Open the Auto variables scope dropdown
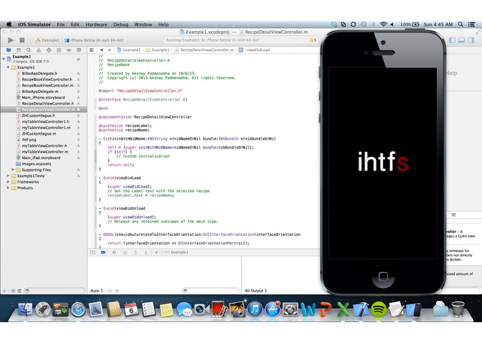This screenshot has width=482, height=343. click(96, 291)
